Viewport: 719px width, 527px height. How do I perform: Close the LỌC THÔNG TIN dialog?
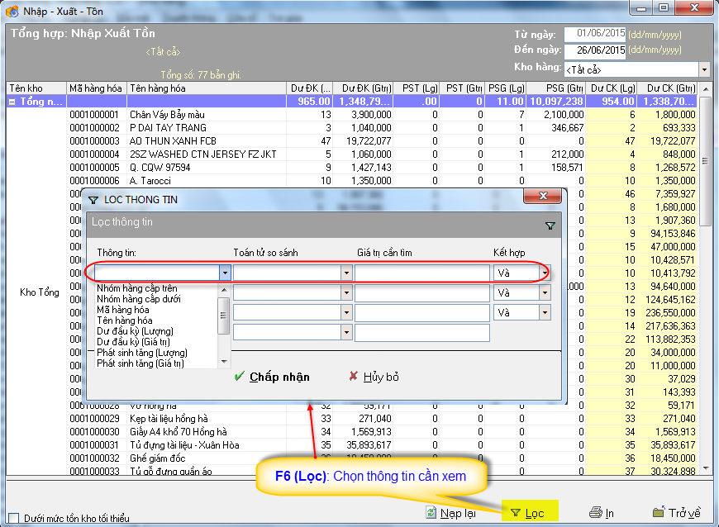pyautogui.click(x=543, y=197)
